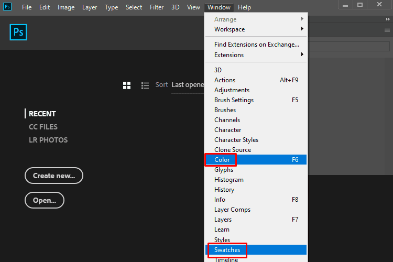The width and height of the screenshot is (393, 262).
Task: Expand the Arrange submenu arrow
Action: [x=302, y=19]
